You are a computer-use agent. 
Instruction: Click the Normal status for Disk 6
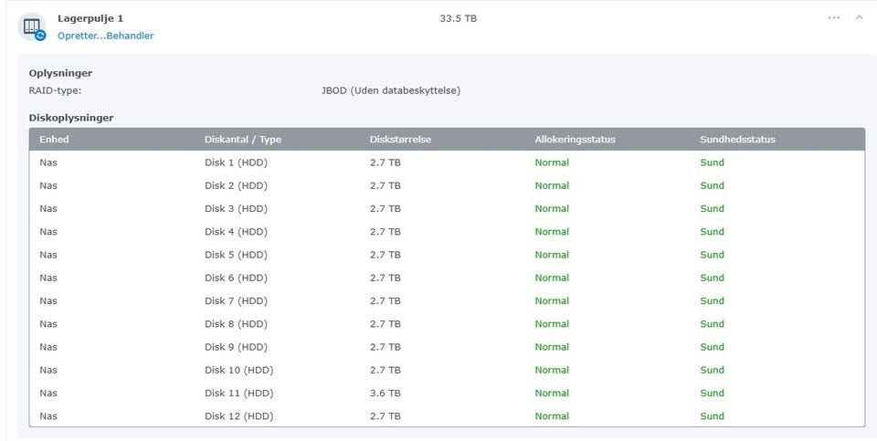pyautogui.click(x=552, y=278)
